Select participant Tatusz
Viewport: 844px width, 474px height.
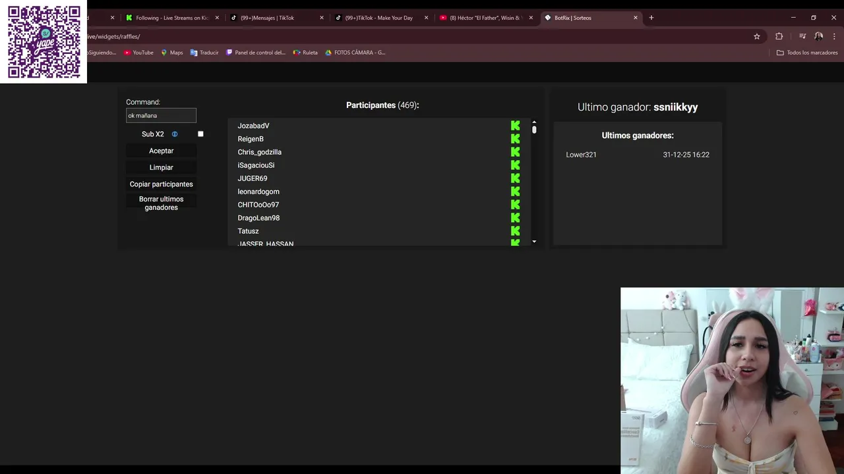(x=249, y=231)
